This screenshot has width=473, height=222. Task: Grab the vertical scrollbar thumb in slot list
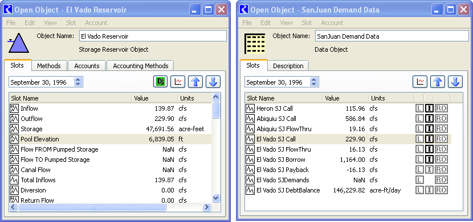(216, 110)
